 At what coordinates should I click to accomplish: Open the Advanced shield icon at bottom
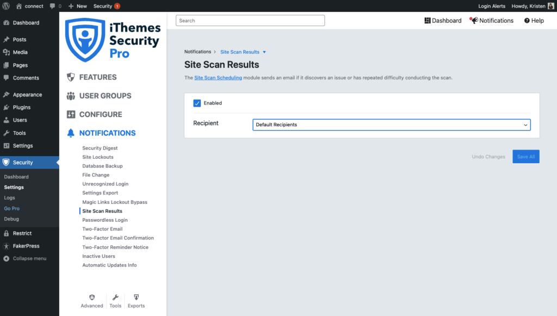coord(92,297)
